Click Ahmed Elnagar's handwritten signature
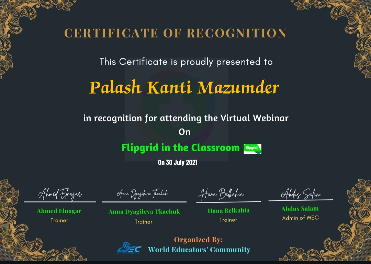This screenshot has height=264, width=371. click(60, 194)
